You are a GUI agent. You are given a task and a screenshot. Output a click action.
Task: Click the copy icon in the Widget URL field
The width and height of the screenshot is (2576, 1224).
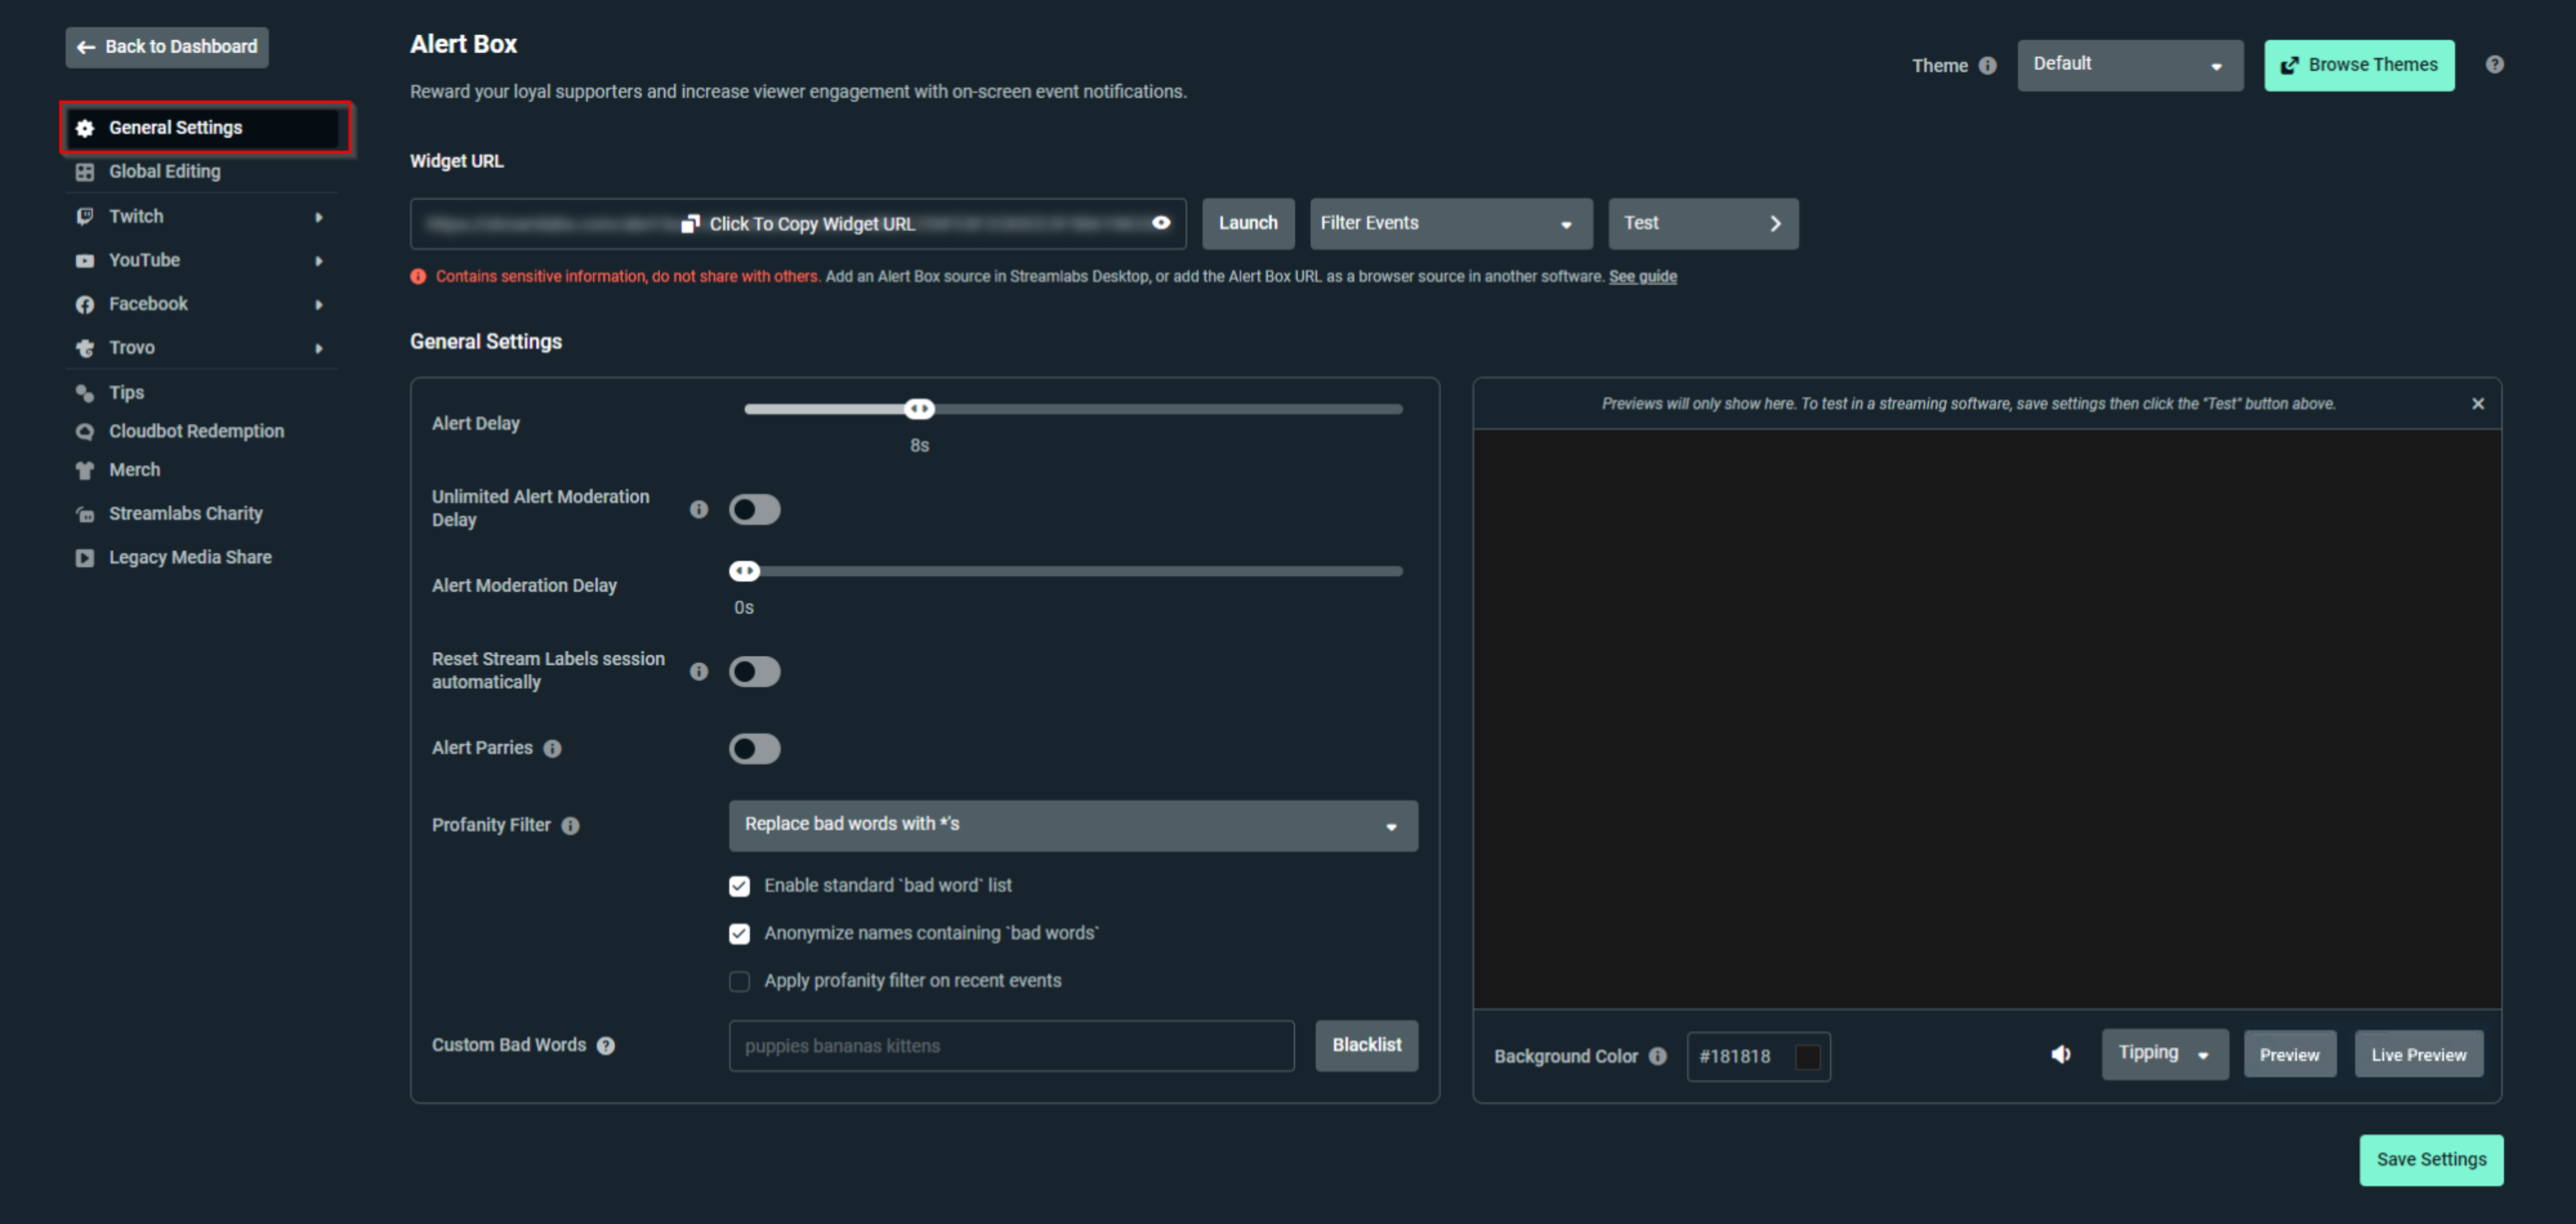(x=690, y=224)
